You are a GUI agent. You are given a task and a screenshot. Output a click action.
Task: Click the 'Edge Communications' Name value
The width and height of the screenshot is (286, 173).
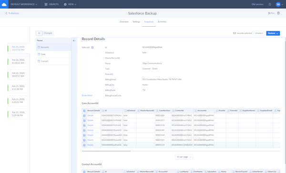[x=152, y=63]
